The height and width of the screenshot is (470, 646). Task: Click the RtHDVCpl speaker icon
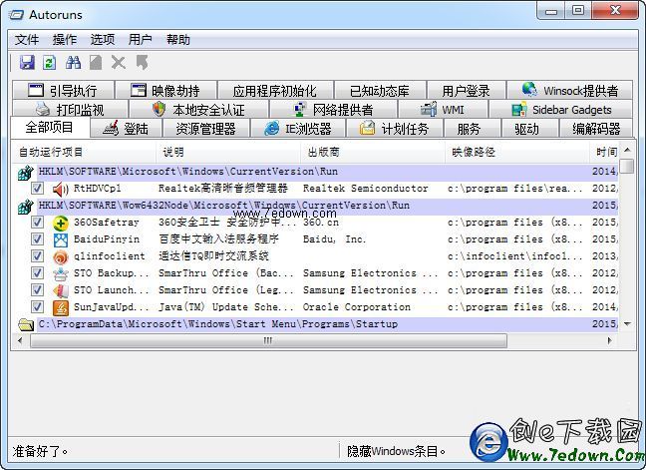coord(60,189)
